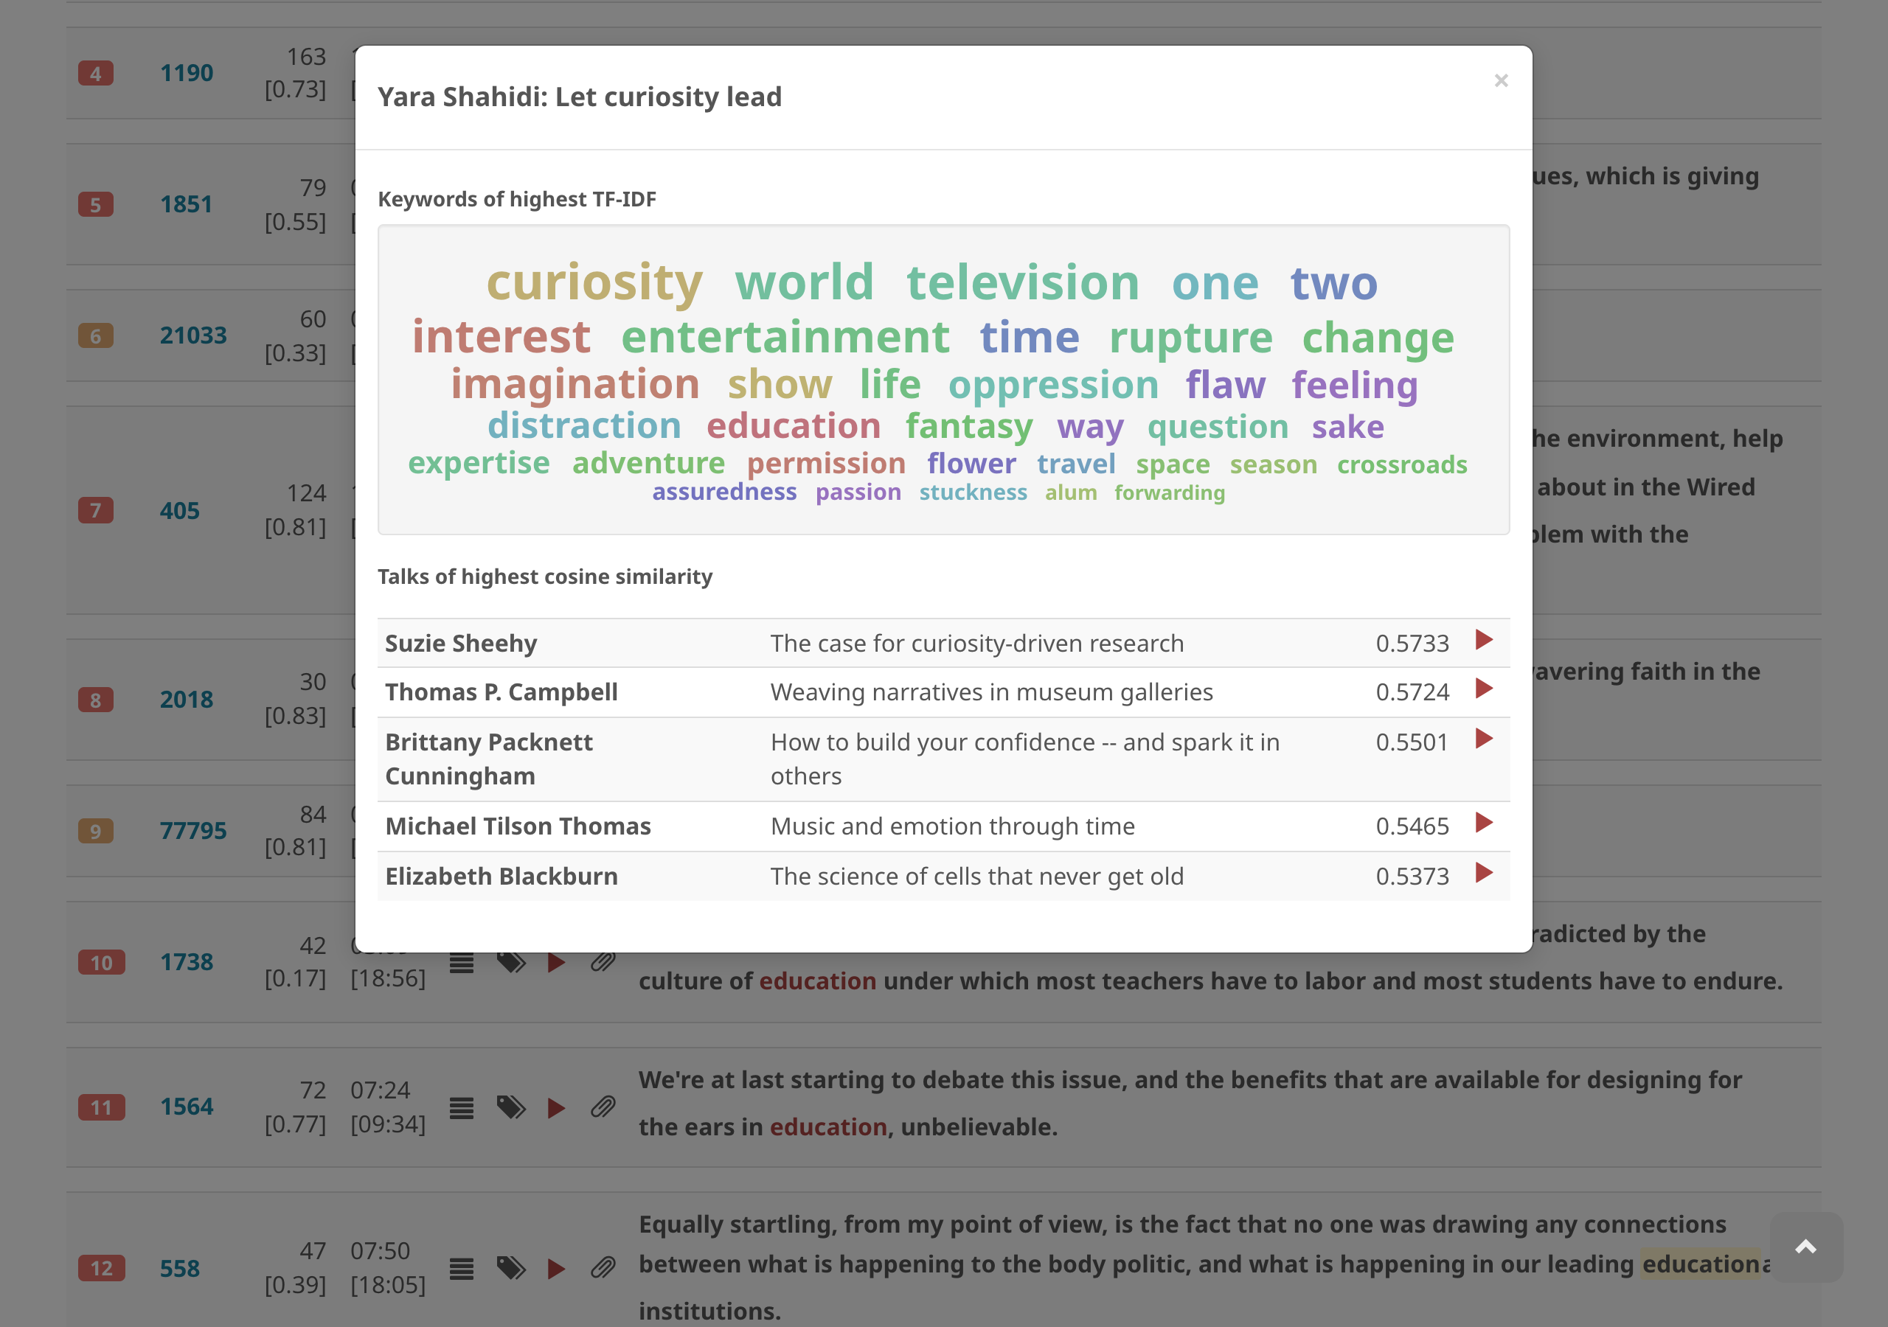Select the keyword 'imagination' in the word cloud
The height and width of the screenshot is (1327, 1888).
[574, 383]
